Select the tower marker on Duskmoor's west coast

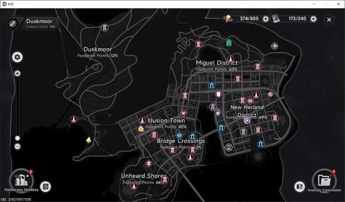(74, 119)
